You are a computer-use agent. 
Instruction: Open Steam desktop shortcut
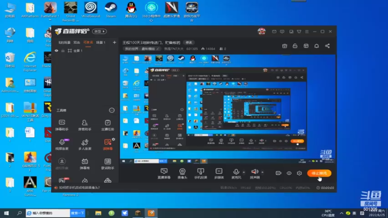111,10
